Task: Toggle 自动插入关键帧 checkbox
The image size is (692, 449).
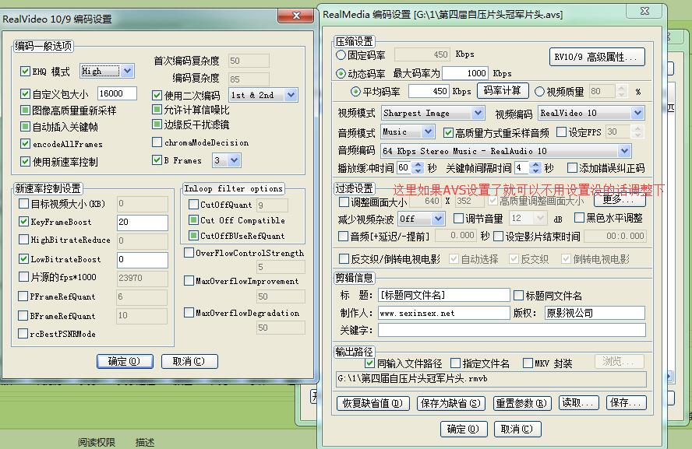Action: tap(25, 127)
